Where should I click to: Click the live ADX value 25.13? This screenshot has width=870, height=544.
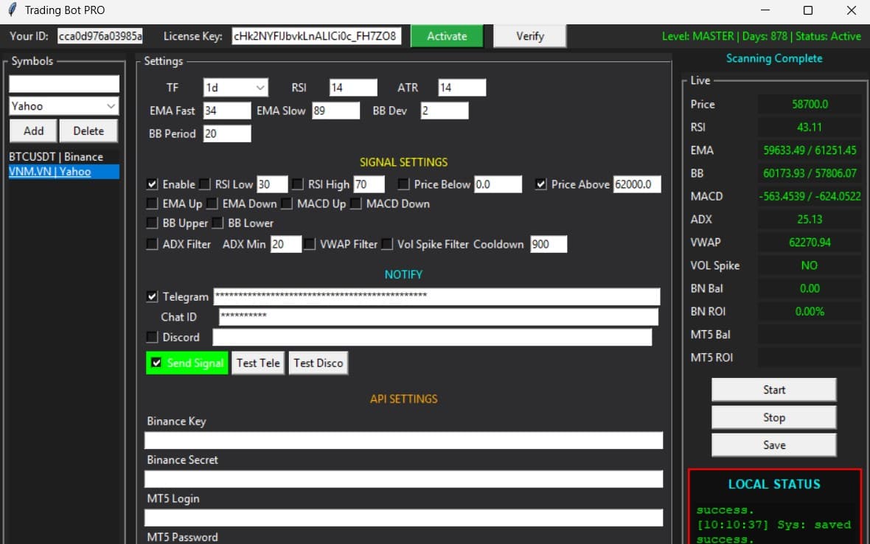(810, 219)
